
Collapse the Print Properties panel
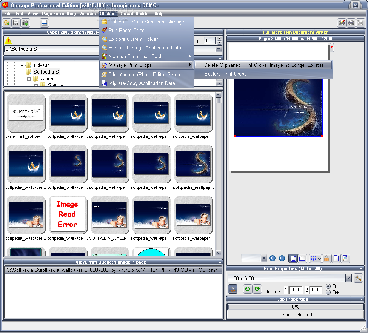[x=361, y=268]
